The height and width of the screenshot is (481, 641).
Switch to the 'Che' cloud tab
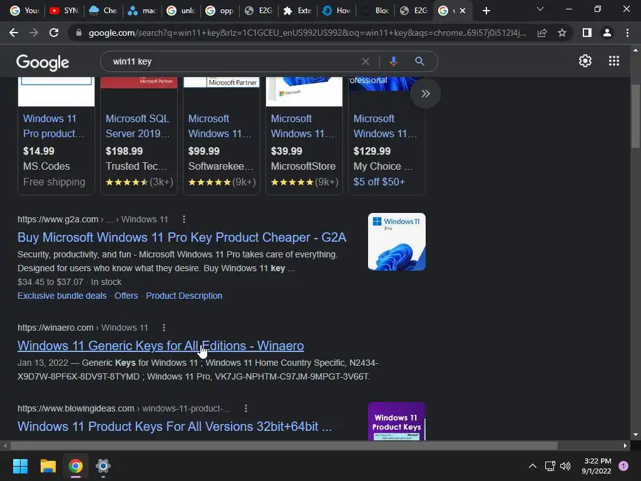tap(103, 11)
